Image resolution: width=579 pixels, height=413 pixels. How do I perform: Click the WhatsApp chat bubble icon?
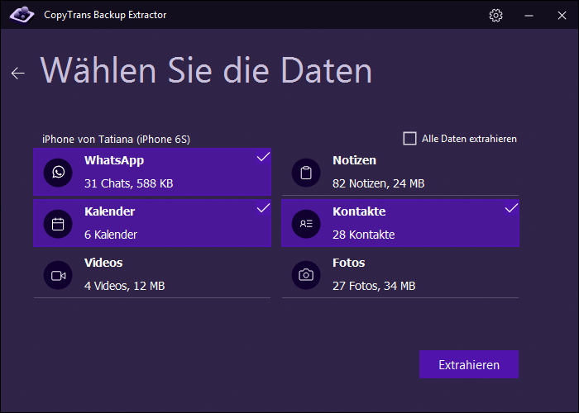coord(58,172)
